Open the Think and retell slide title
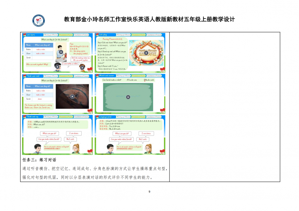This screenshot has height=211, width=299. click(33, 76)
